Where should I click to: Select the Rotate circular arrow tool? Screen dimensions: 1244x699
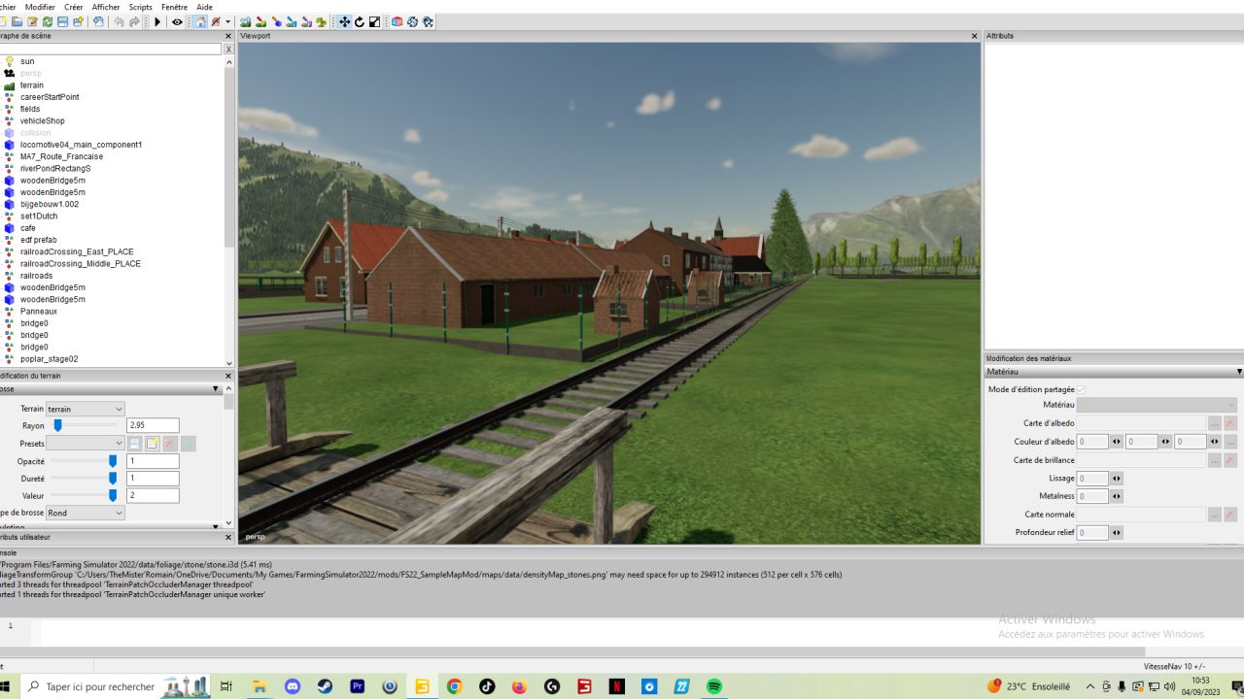(360, 21)
